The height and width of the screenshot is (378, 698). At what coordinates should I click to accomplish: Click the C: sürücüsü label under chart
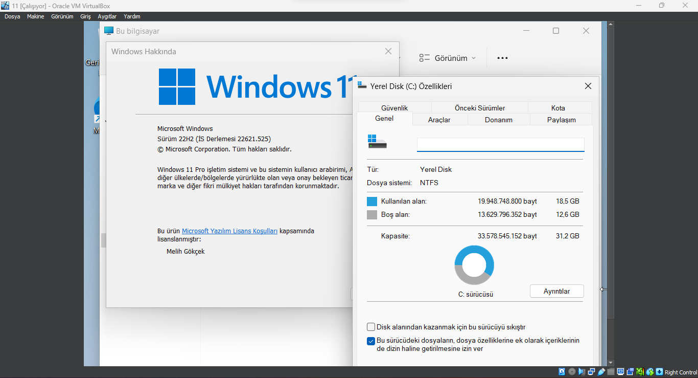476,295
